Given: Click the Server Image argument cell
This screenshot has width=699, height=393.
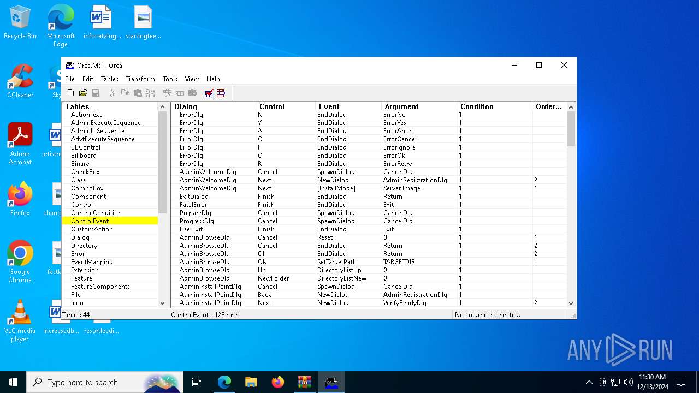Looking at the screenshot, I should (x=402, y=188).
